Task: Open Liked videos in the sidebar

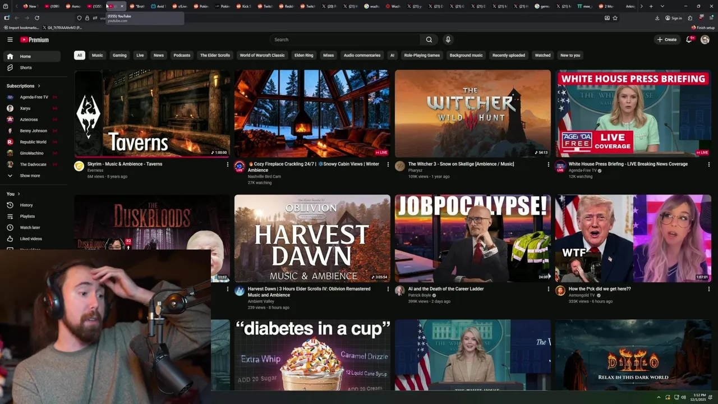Action: point(31,238)
